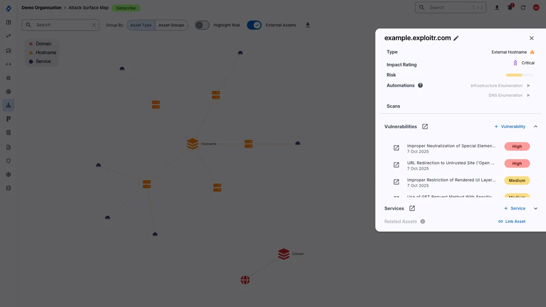The image size is (546, 307).
Task: Open Services via its external link icon
Action: pyautogui.click(x=412, y=208)
